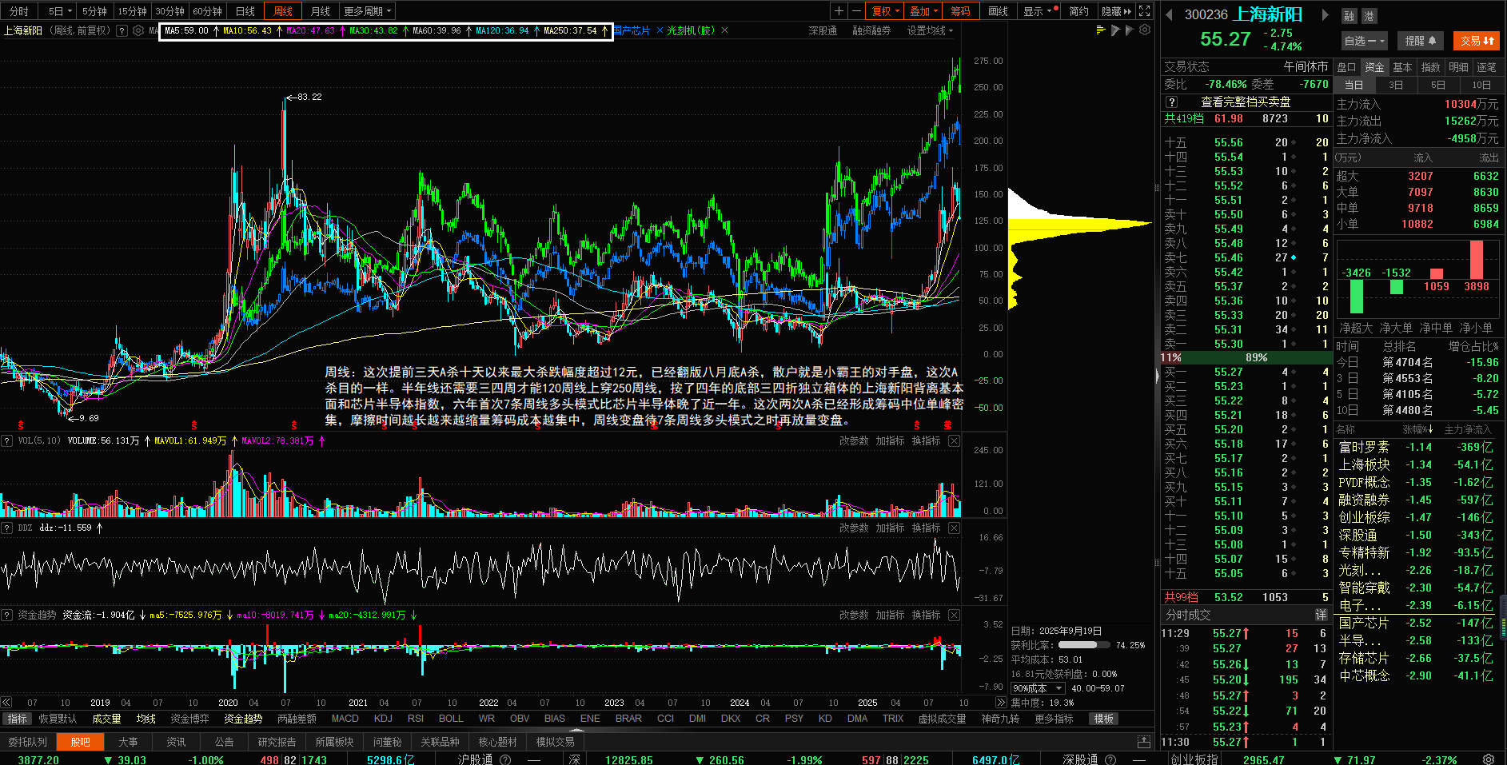Click the 获利比率 progress bar

point(1085,644)
